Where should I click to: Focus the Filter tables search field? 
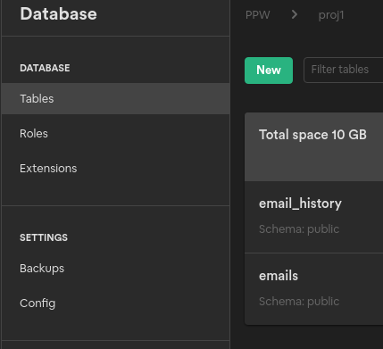(343, 70)
